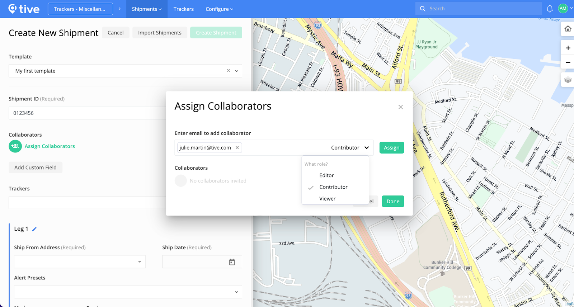Clear the selected template
This screenshot has height=307, width=574.
(x=228, y=71)
